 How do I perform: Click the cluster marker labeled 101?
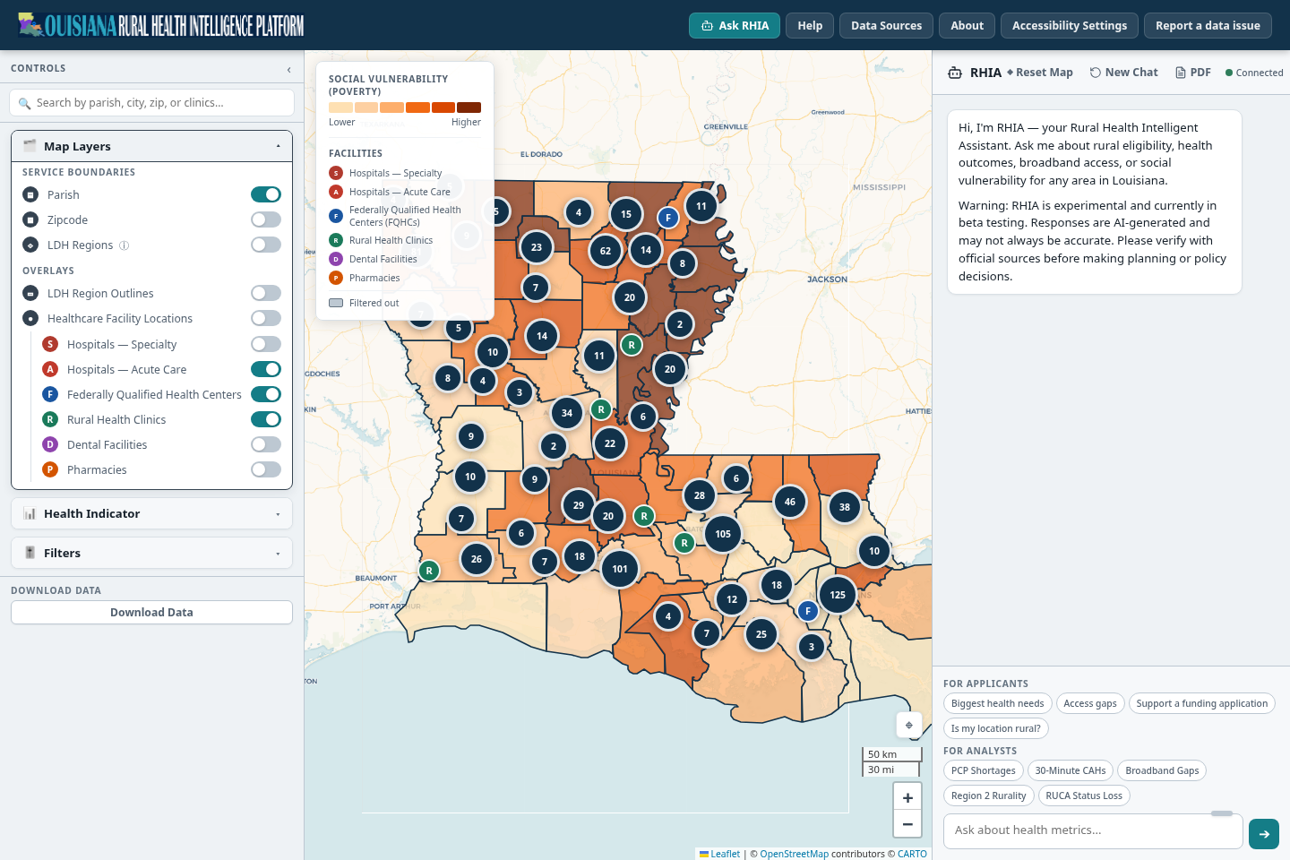pos(620,569)
